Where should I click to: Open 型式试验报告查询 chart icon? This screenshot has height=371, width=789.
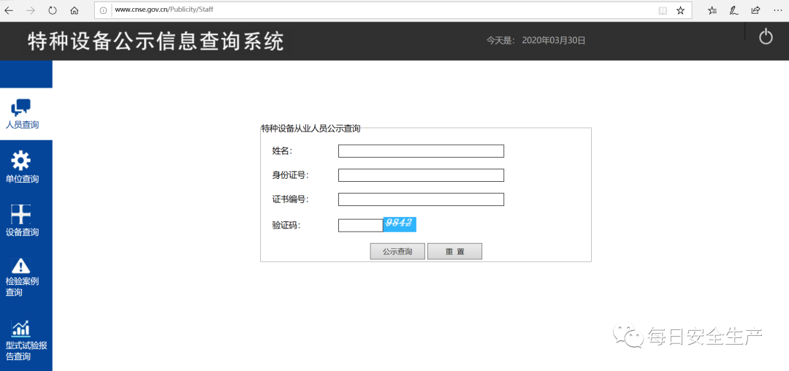(21, 329)
